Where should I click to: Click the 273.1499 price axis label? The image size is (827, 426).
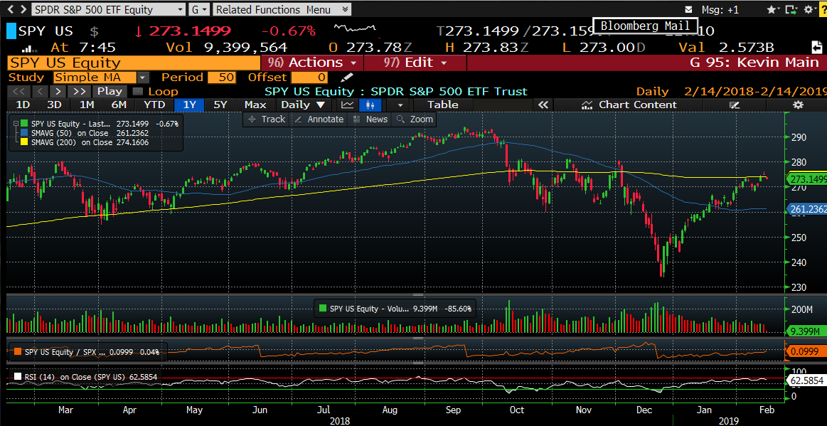(x=806, y=179)
